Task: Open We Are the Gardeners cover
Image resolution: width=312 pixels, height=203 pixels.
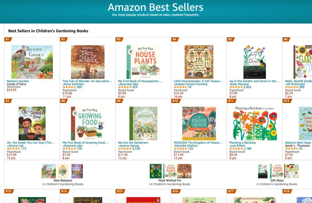Action: [143, 123]
